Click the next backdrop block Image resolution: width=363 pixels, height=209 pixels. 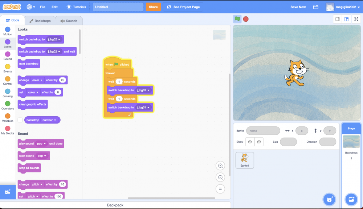(x=29, y=64)
